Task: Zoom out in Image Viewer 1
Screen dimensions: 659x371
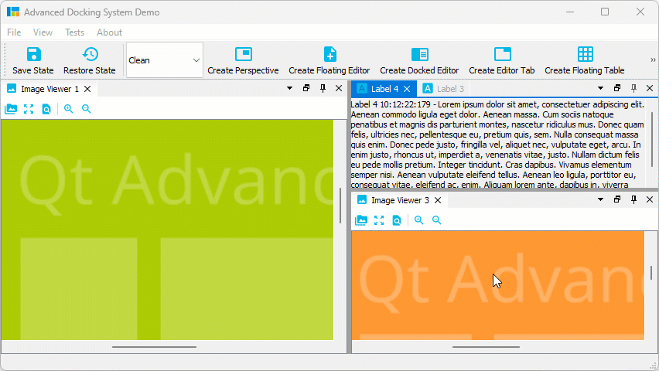Action: [x=87, y=109]
